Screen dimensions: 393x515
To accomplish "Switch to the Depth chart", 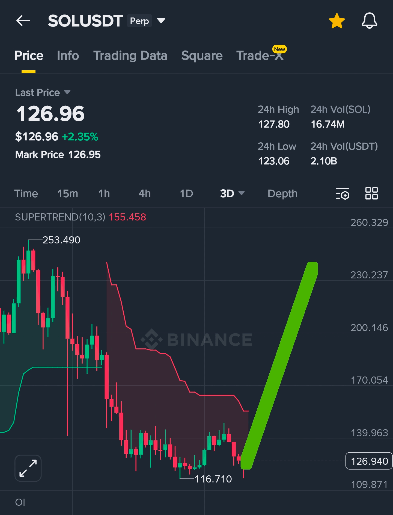I will (282, 194).
